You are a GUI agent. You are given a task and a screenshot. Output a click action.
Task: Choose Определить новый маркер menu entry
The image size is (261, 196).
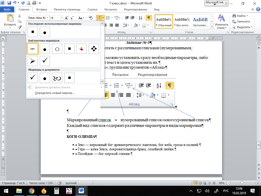point(55,93)
